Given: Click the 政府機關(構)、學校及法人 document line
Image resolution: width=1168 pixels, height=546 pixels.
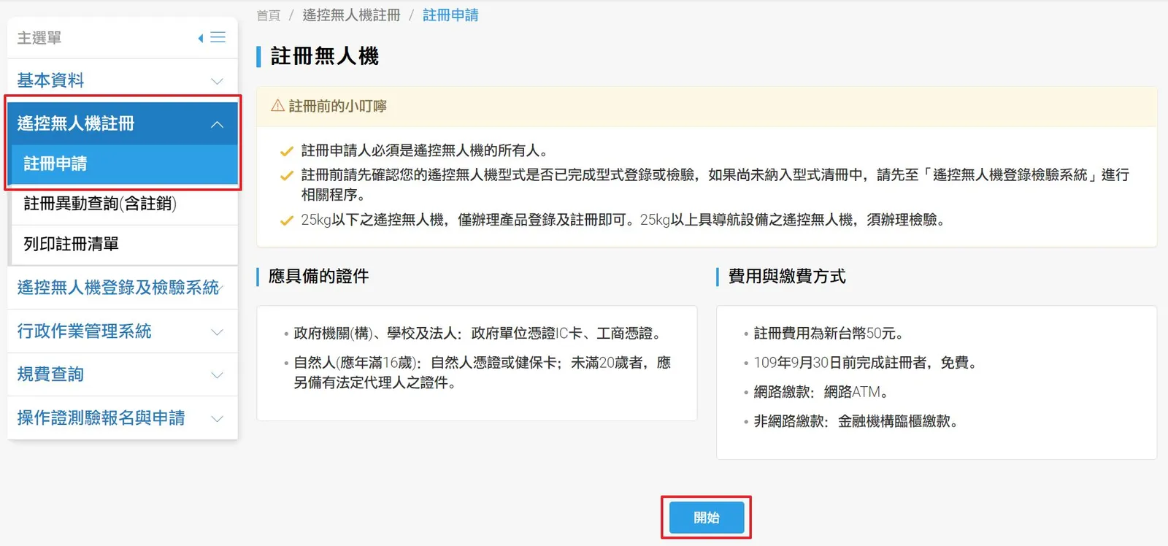Looking at the screenshot, I should point(480,334).
